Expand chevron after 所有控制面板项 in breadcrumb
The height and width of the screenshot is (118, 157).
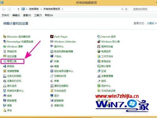62,9
